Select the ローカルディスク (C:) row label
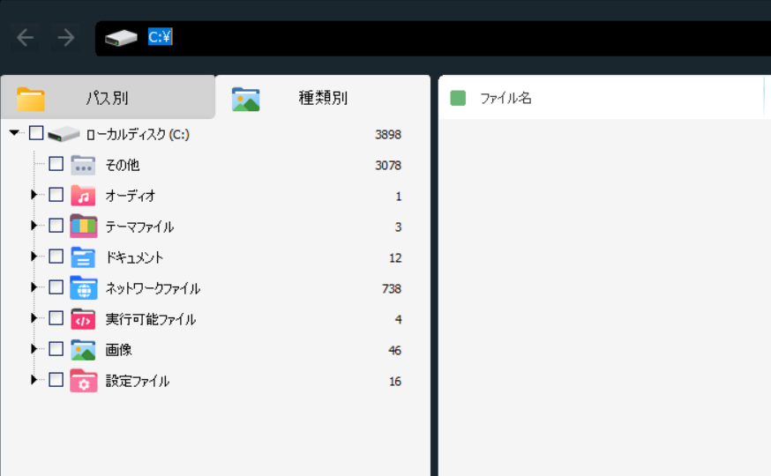The height and width of the screenshot is (476, 771). [x=138, y=135]
